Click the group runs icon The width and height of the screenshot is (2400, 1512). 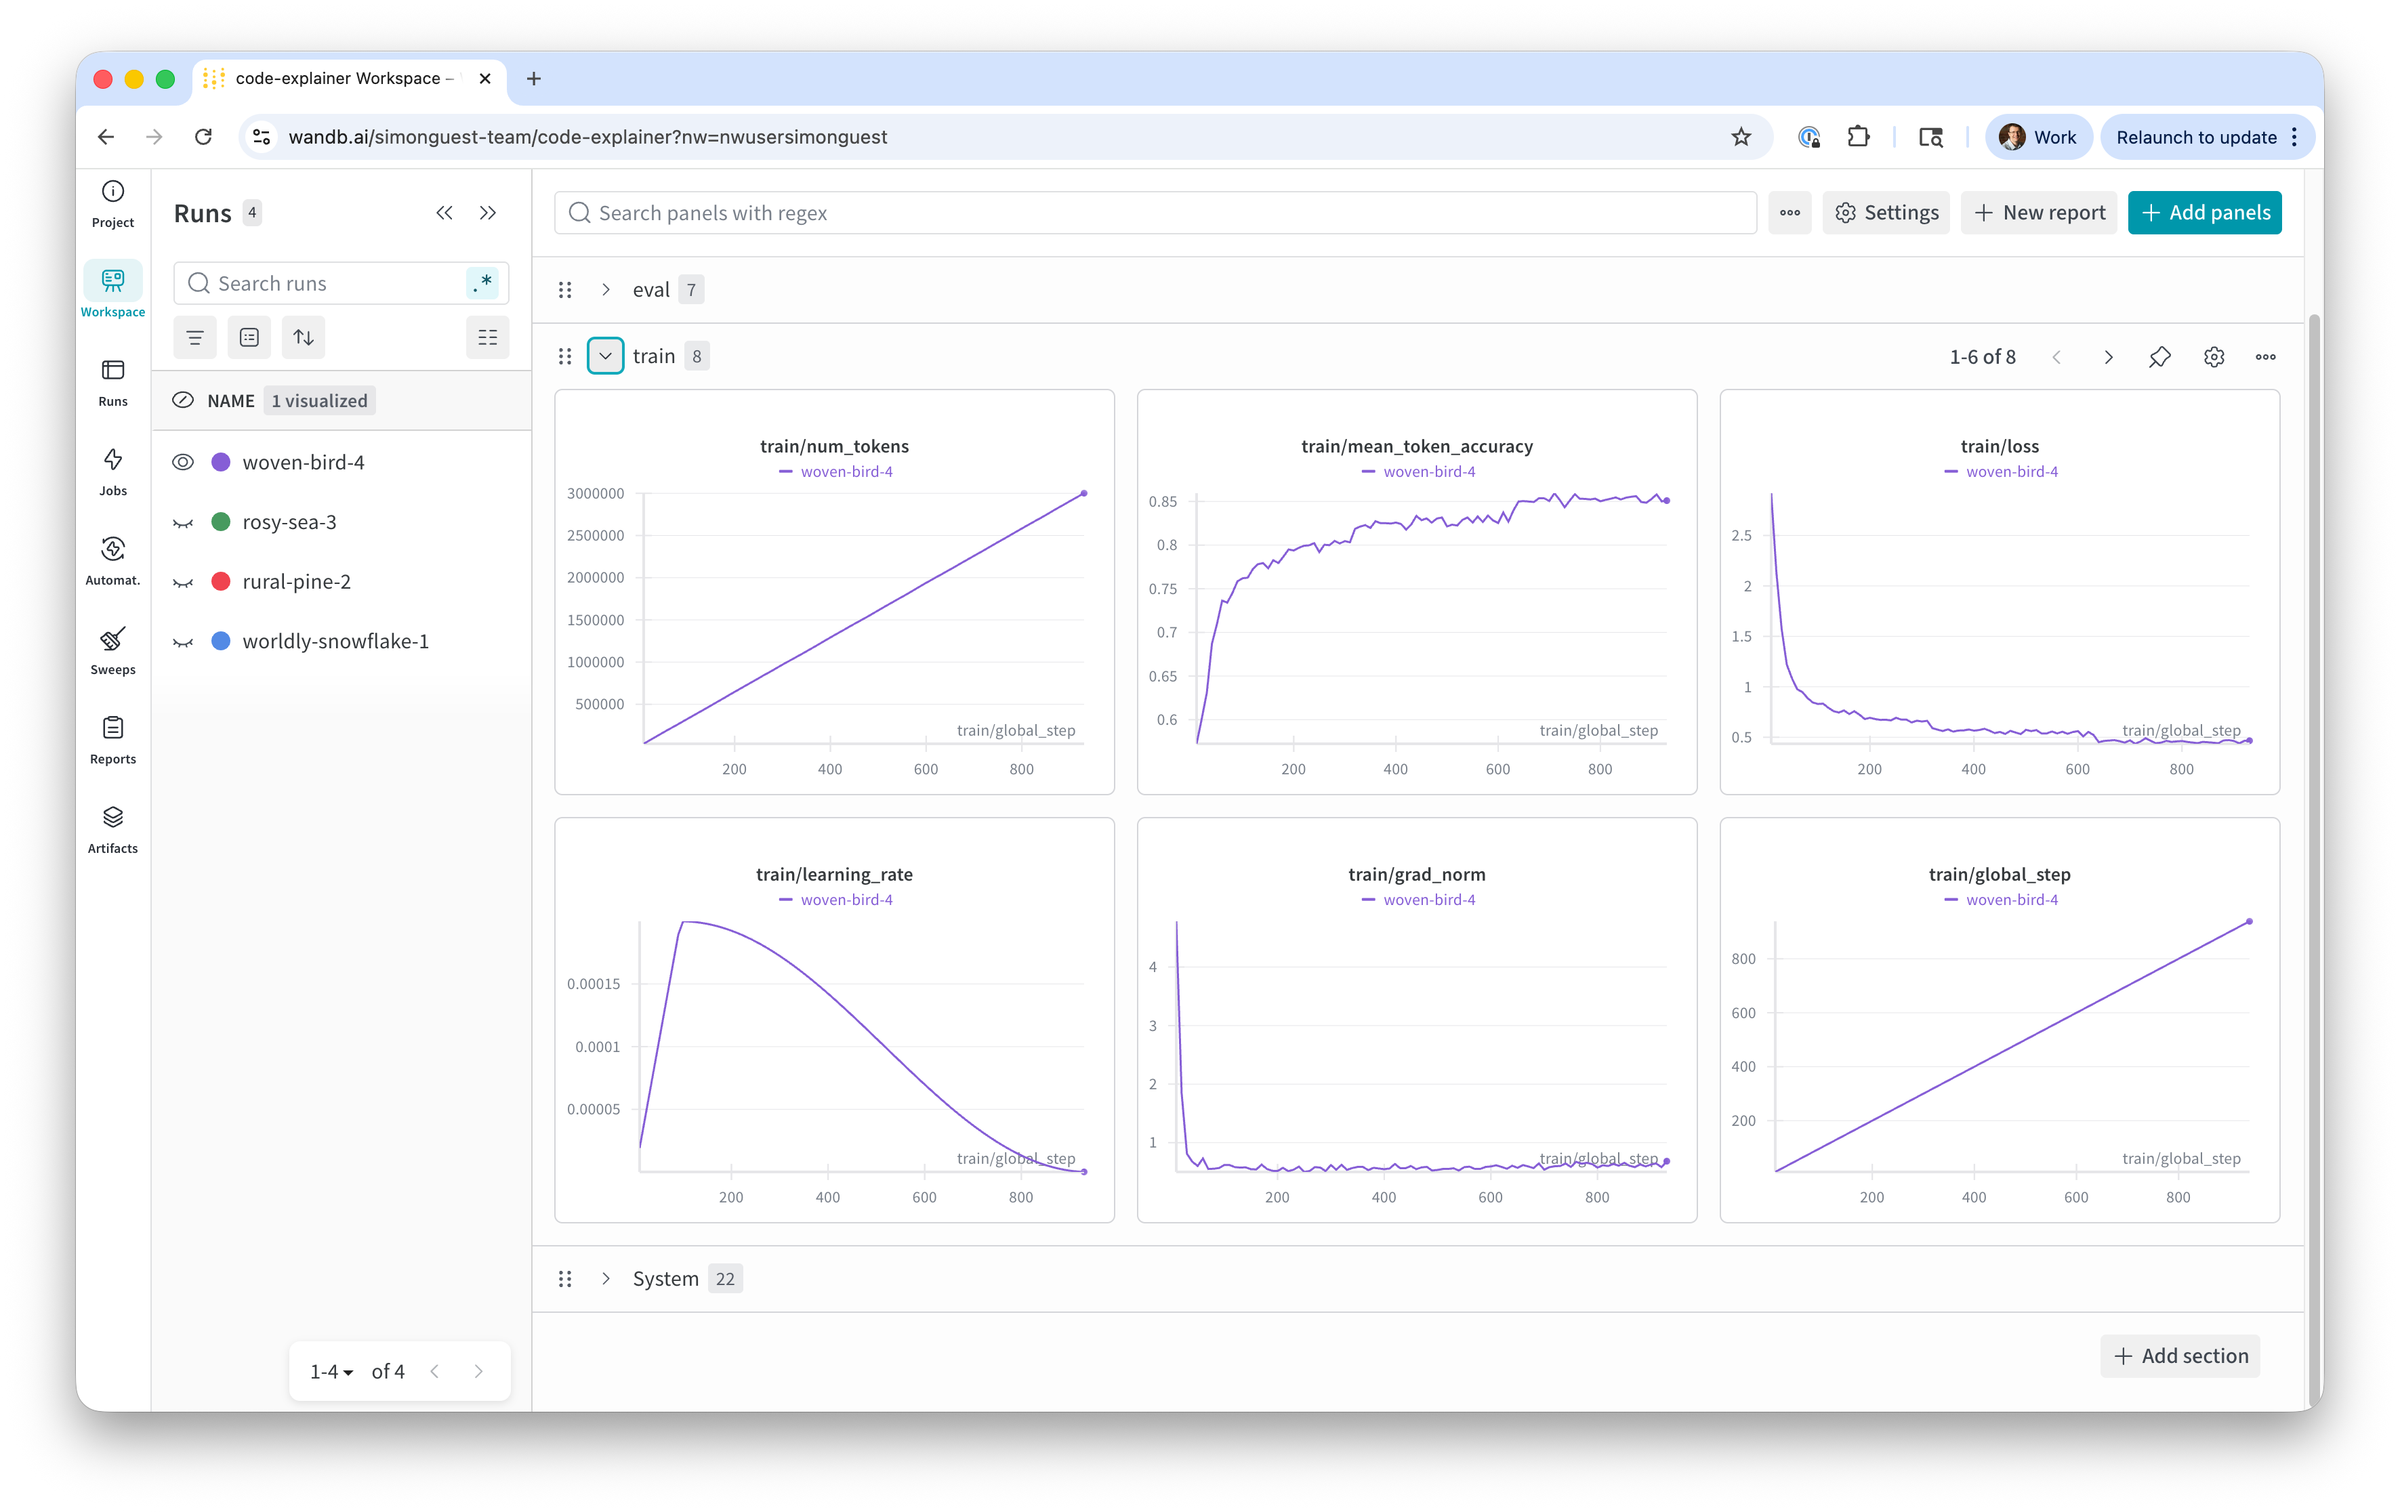click(249, 337)
